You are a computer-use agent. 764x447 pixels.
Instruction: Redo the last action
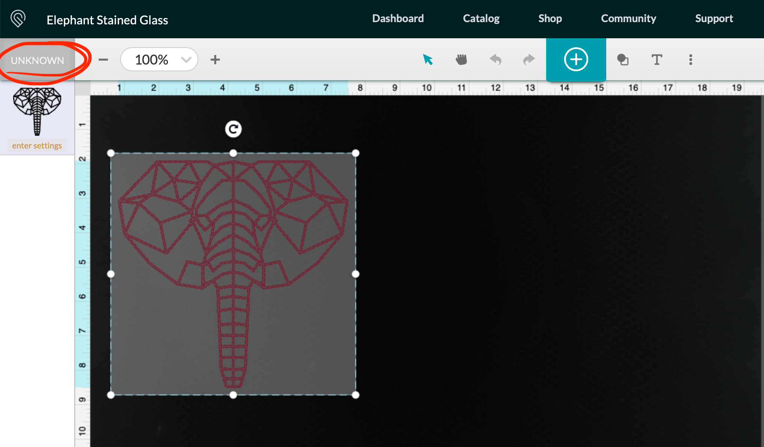click(x=528, y=59)
